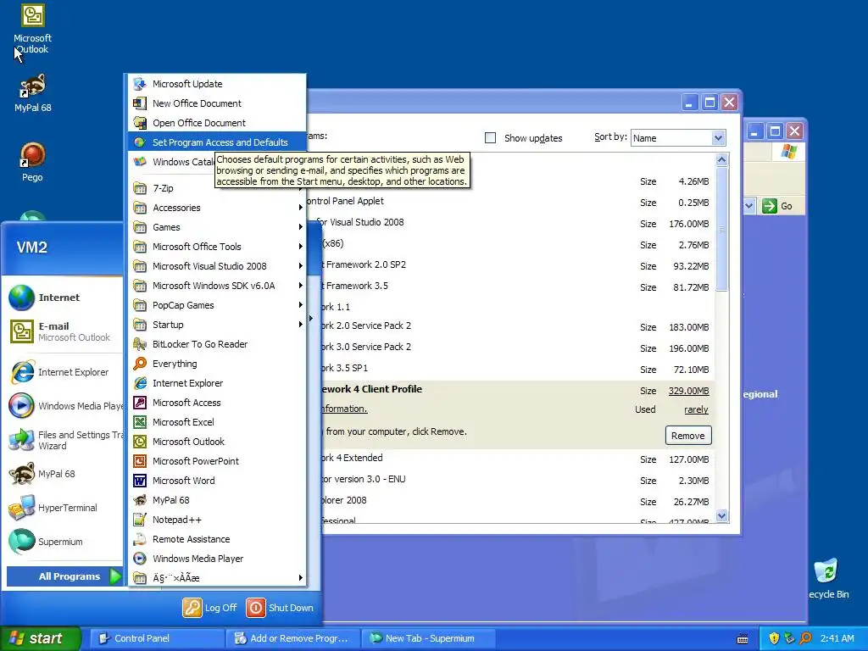Open the 329.00MB size link
This screenshot has height=651, width=868.
[x=688, y=391]
